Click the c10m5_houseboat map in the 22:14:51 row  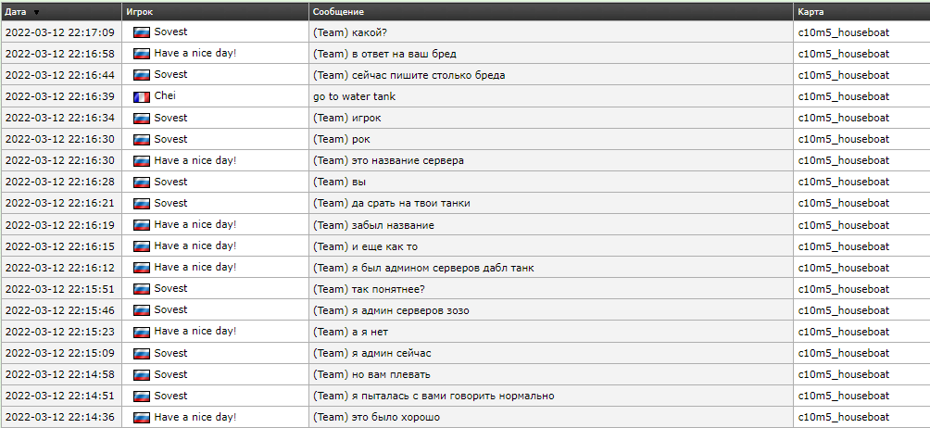(843, 396)
